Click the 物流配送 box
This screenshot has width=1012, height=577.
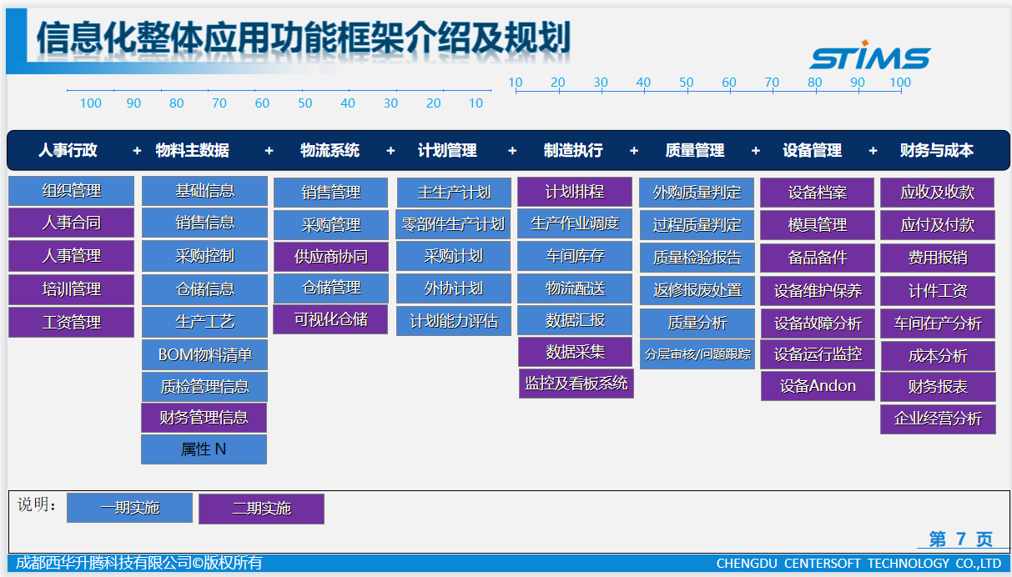tap(575, 289)
